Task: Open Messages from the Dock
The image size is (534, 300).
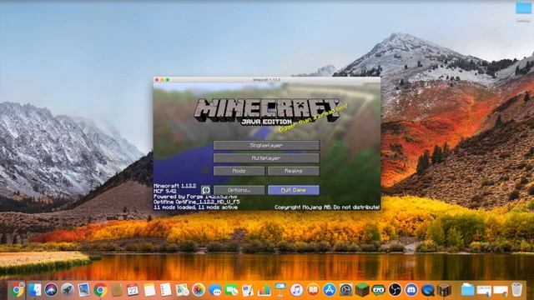Action: pyautogui.click(x=214, y=290)
